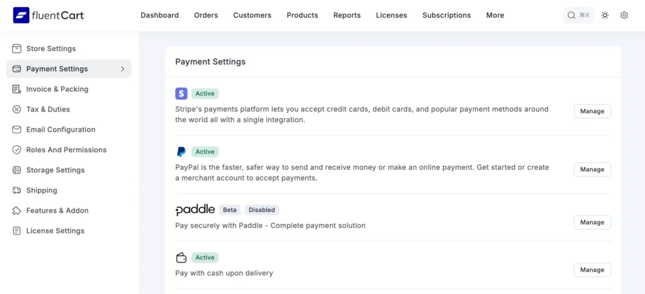Open Store Settings in sidebar
Viewport: 645px width, 294px height.
click(x=50, y=48)
